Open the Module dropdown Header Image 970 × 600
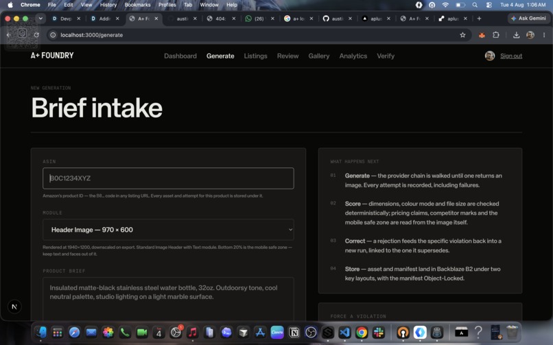The height and width of the screenshot is (345, 553). tap(168, 230)
